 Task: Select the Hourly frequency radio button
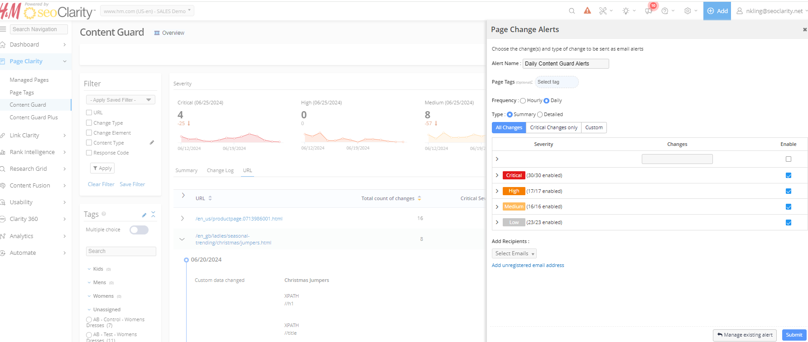pyautogui.click(x=523, y=101)
